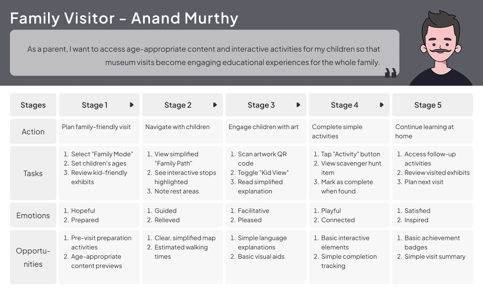Click "Plan family-friendly visit" action cell
This screenshot has width=483, height=294.
pyautogui.click(x=96, y=127)
